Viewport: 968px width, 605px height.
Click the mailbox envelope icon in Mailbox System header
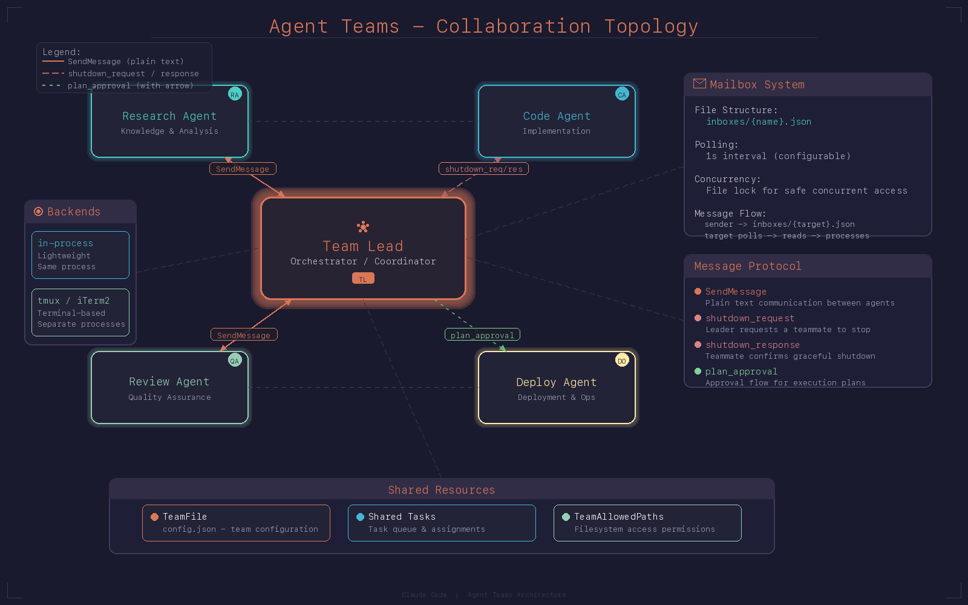pyautogui.click(x=699, y=84)
